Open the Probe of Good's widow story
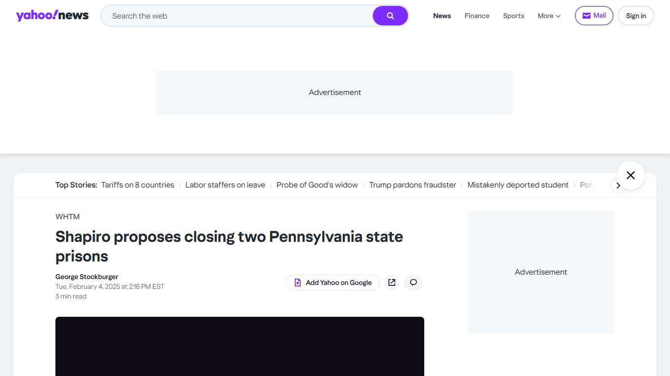Image resolution: width=670 pixels, height=376 pixels. tap(317, 185)
